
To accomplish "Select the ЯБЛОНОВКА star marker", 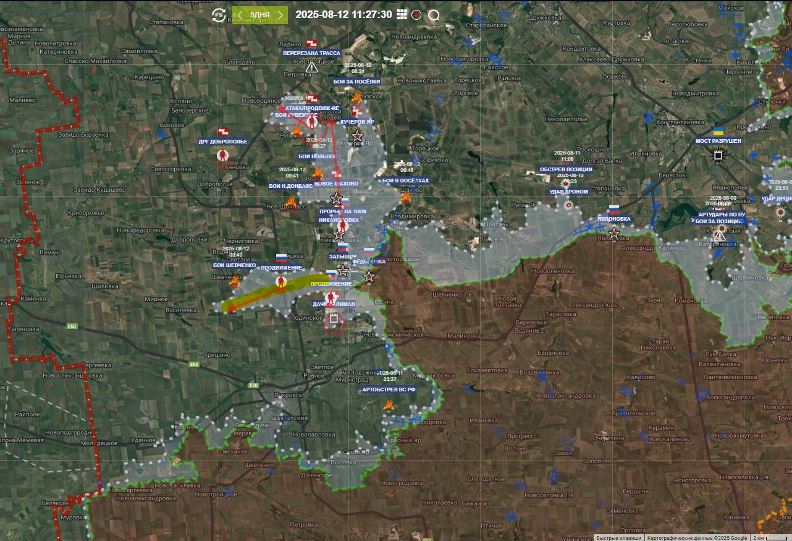I will [614, 233].
